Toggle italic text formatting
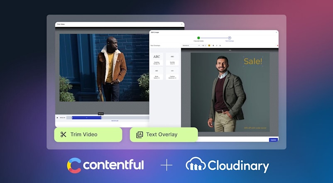Screen dimensions: 333x183 217,45
